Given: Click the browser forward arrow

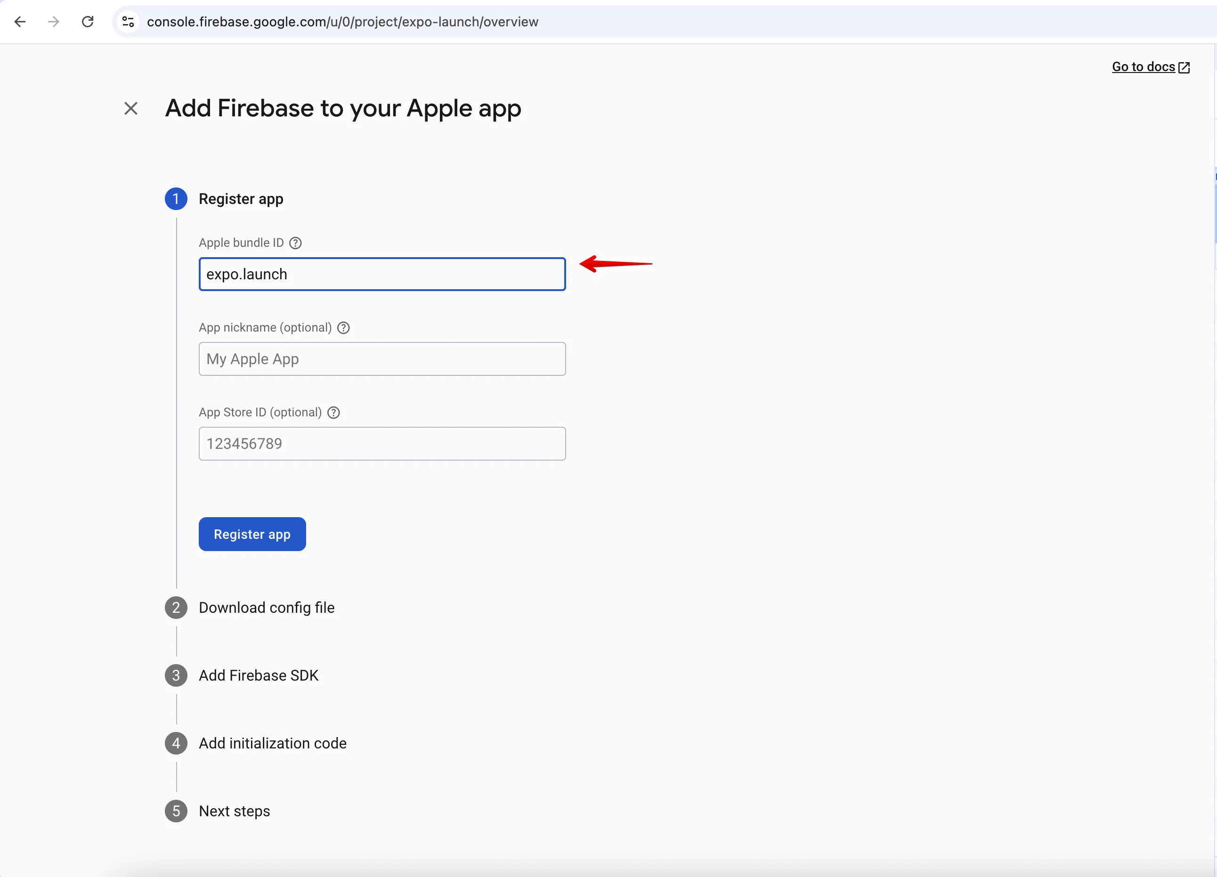Looking at the screenshot, I should pos(53,22).
